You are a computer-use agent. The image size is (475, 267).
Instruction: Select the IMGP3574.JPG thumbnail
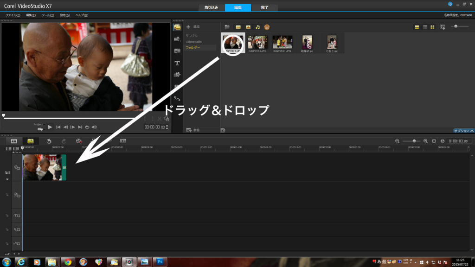tap(258, 43)
